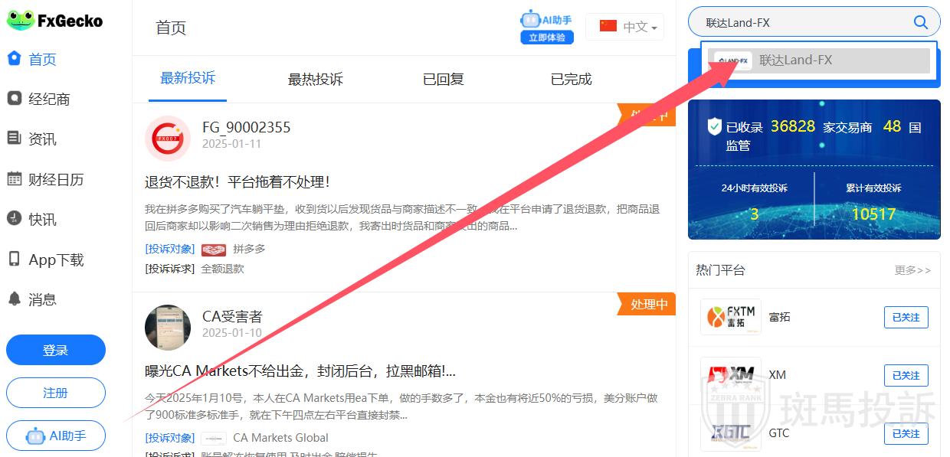Open FG_90002355 user avatar
Screen dimensions: 950x457
(x=168, y=139)
